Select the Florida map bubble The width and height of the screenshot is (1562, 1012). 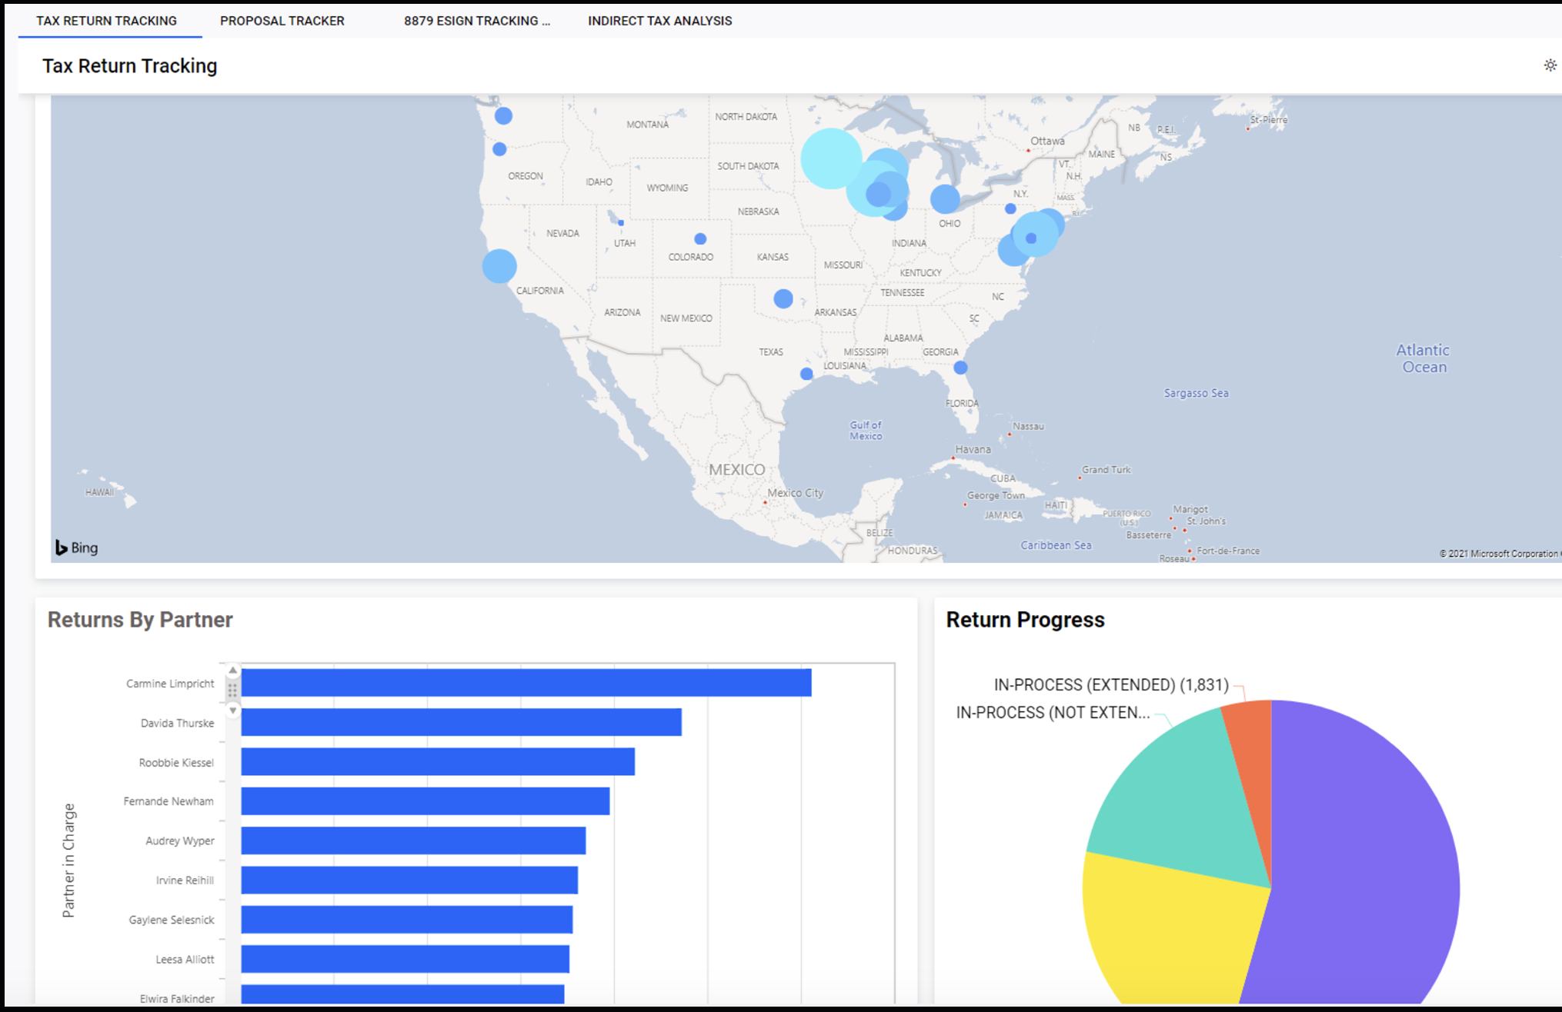(960, 368)
